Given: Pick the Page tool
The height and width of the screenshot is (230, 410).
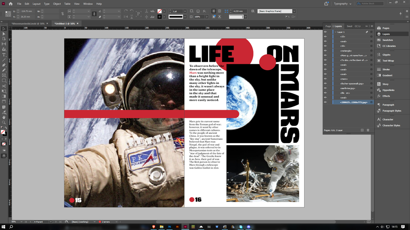Looking at the screenshot, I should [4, 39].
